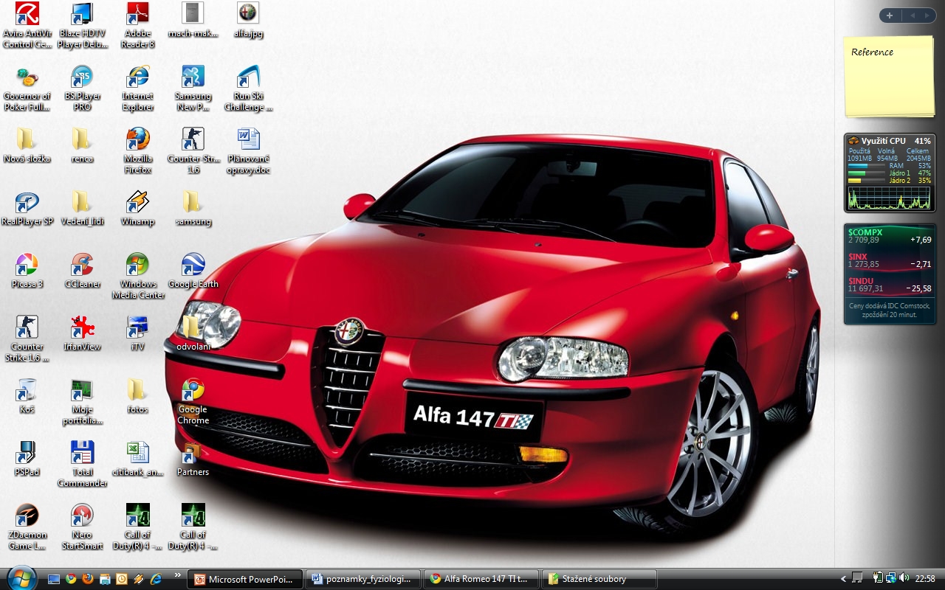Select the CCleaner desktop shortcut
The width and height of the screenshot is (945, 590).
point(82,265)
